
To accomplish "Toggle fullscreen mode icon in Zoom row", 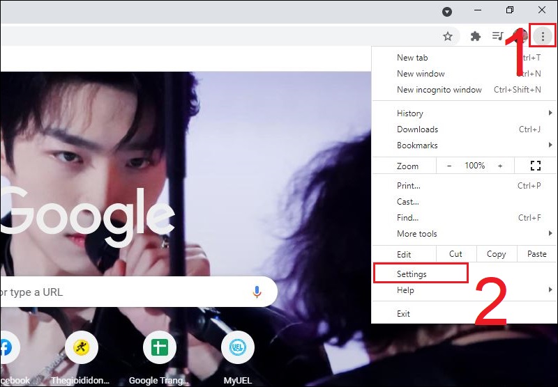I will coord(536,166).
